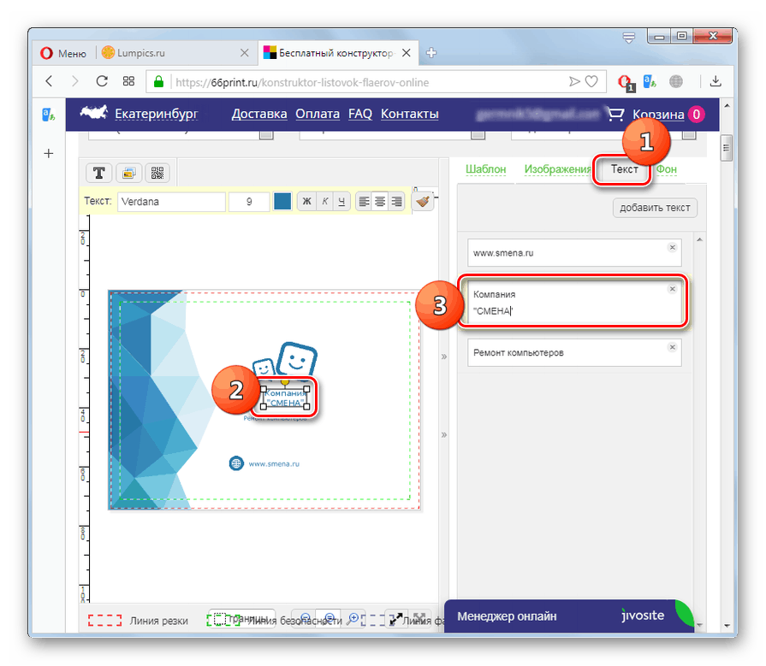766x666 pixels.
Task: Click the добавить текст button
Action: coord(655,208)
